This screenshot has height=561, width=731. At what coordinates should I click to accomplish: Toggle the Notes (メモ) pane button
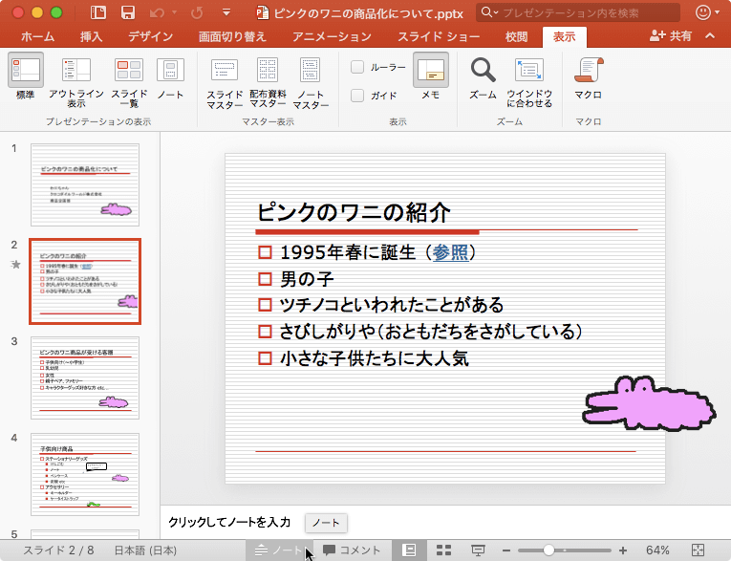click(x=430, y=72)
